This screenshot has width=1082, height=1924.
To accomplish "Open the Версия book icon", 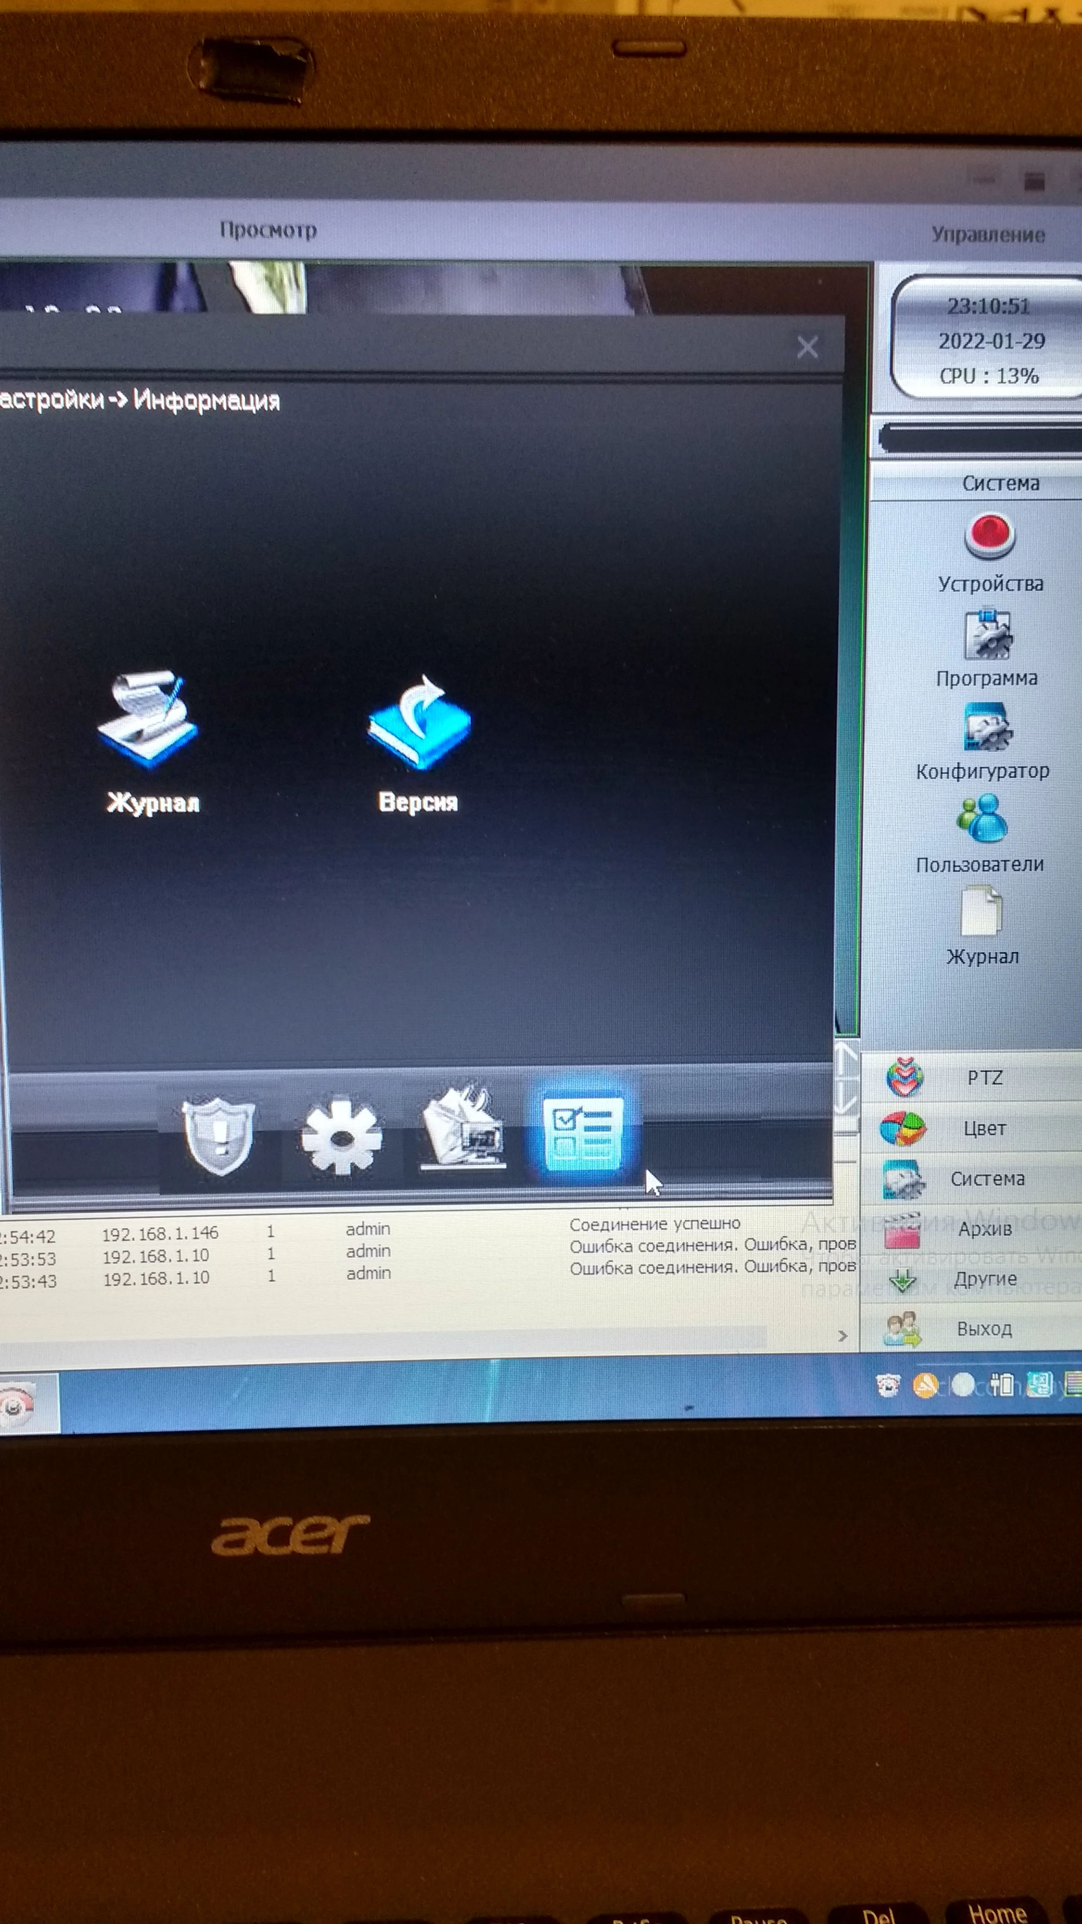I will (x=419, y=721).
